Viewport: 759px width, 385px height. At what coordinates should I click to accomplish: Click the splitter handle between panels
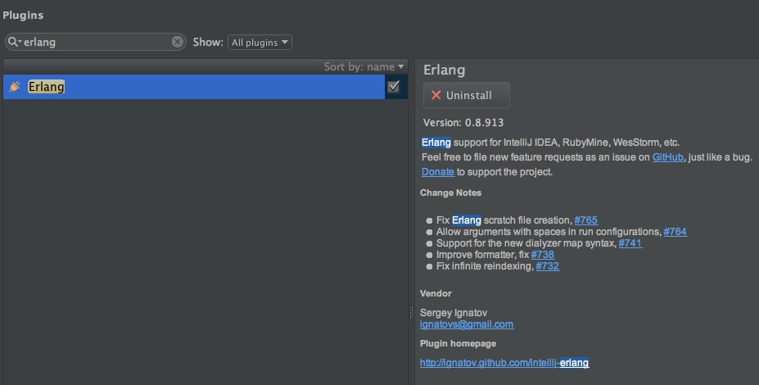[x=411, y=312]
